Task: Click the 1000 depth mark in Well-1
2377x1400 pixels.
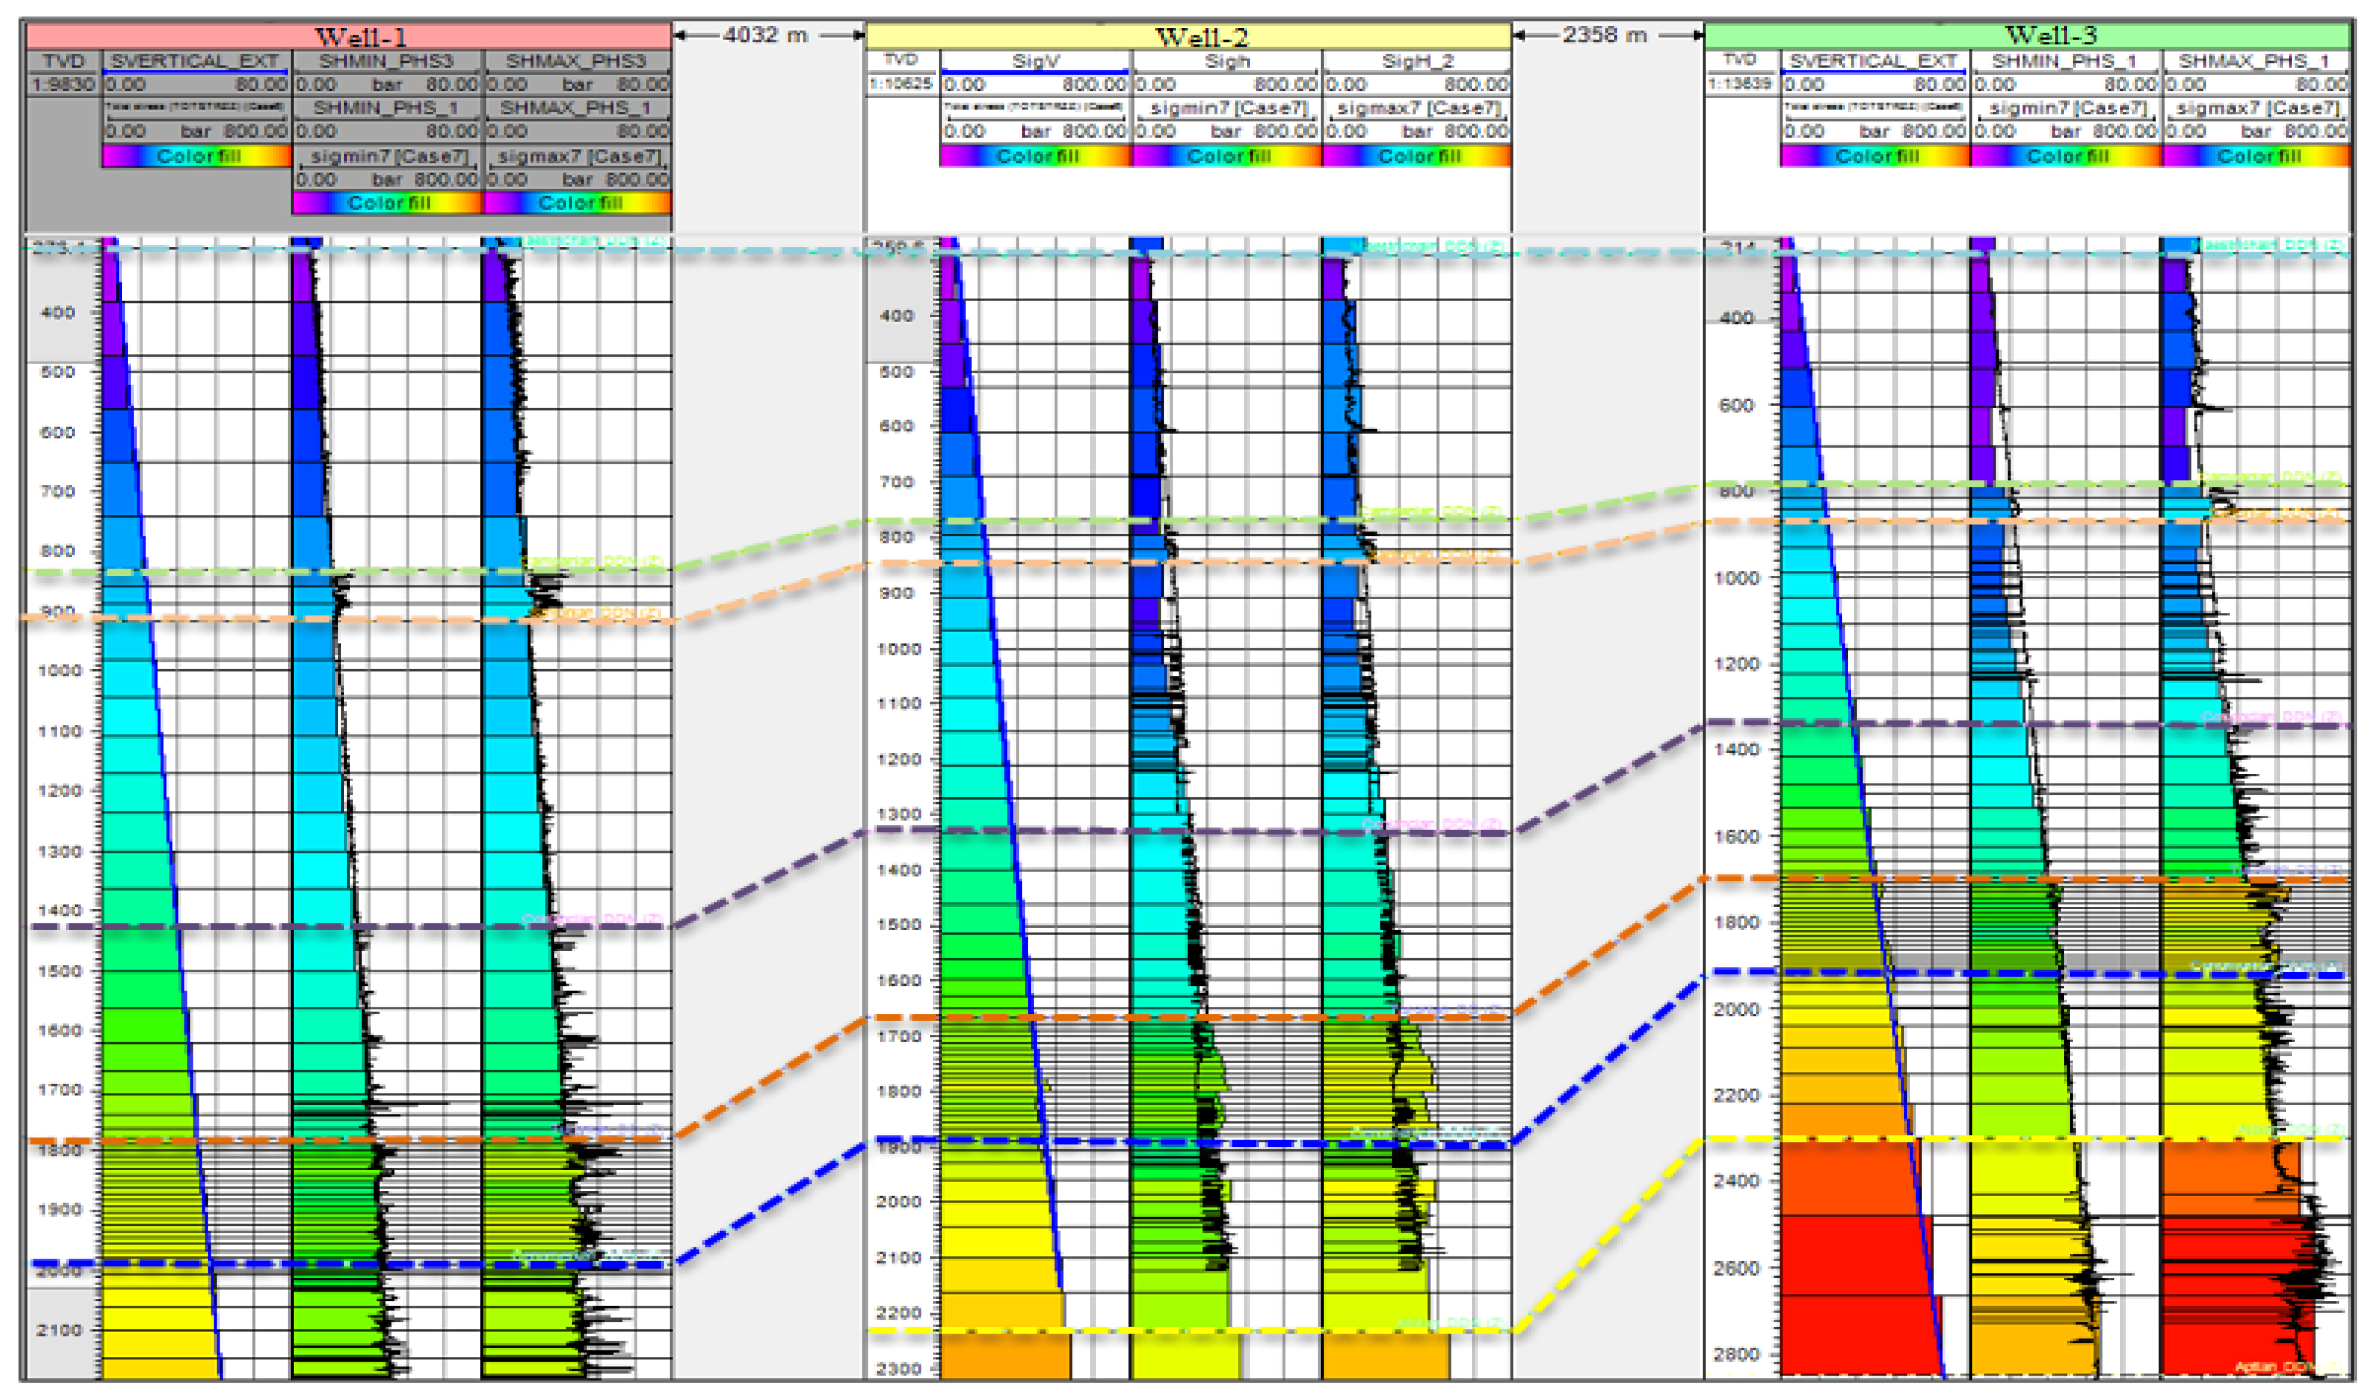Action: [x=60, y=671]
